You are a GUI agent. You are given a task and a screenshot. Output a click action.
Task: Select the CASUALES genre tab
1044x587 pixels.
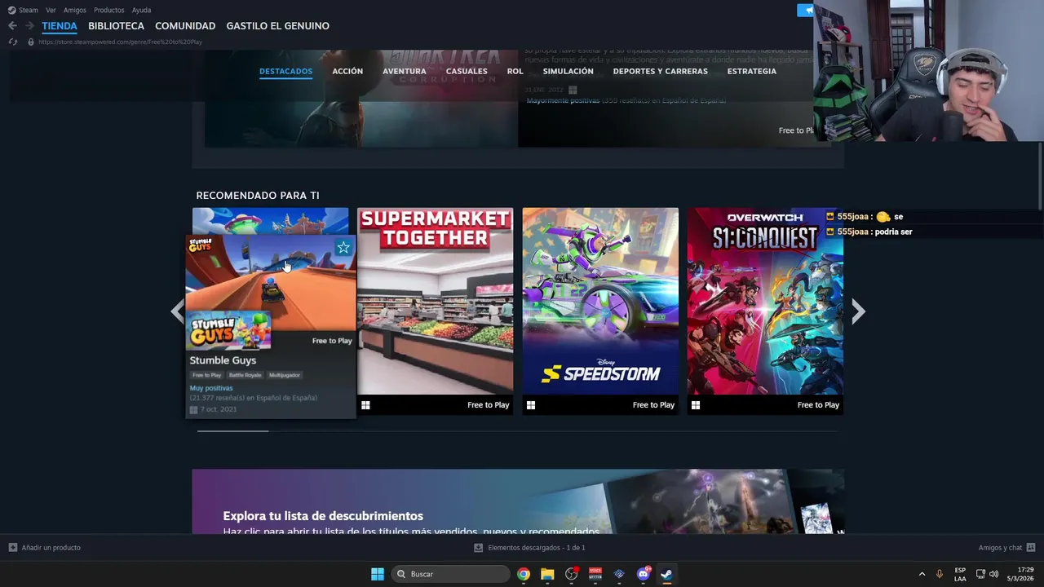[467, 71]
